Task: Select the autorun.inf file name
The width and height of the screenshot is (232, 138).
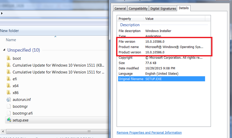Action: 22,100
